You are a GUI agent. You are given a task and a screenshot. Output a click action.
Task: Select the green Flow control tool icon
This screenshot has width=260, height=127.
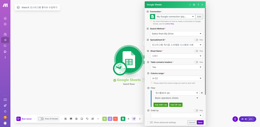(105, 119)
